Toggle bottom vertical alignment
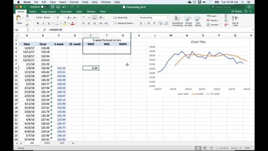This screenshot has width=268, height=151. pyautogui.click(x=94, y=18)
